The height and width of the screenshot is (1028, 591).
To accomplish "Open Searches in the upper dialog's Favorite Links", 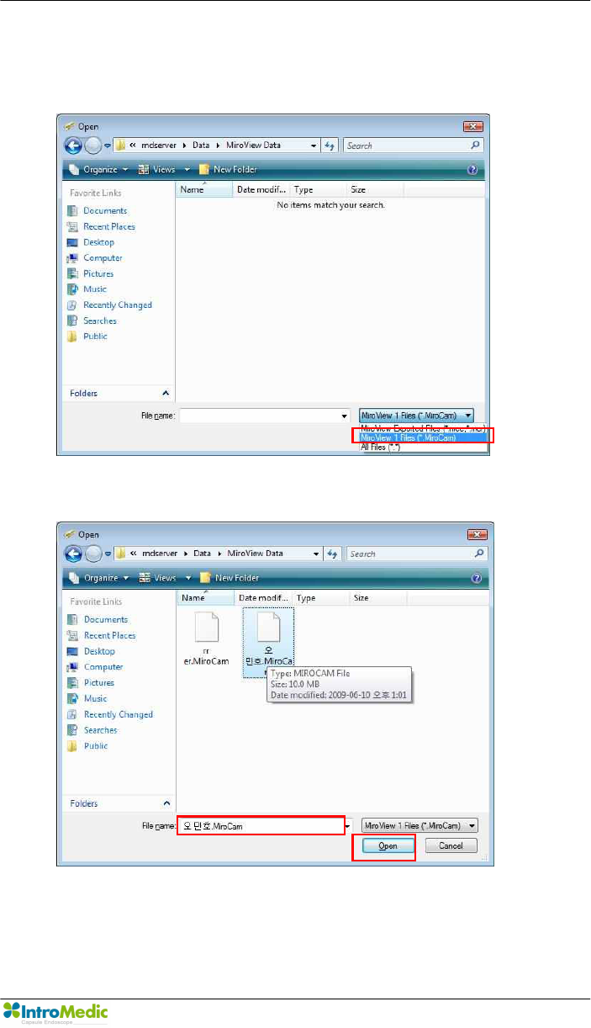I will (100, 321).
